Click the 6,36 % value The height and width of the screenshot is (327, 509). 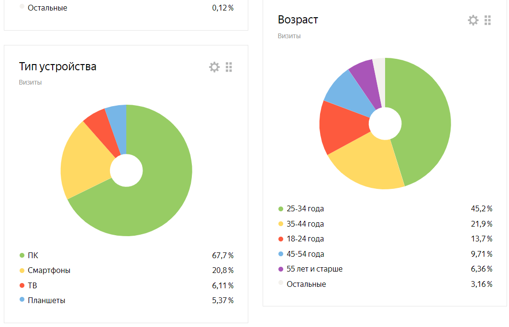481,269
